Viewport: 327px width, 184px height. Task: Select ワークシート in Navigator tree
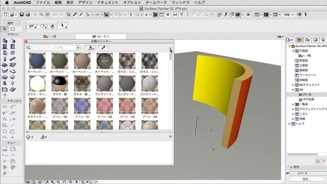[x=308, y=75]
